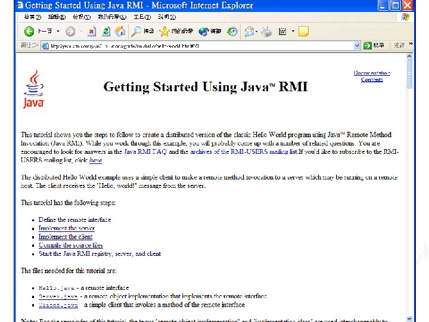429x322 pixels.
Task: Open the Search magnifier toolbar button
Action: pos(142,32)
